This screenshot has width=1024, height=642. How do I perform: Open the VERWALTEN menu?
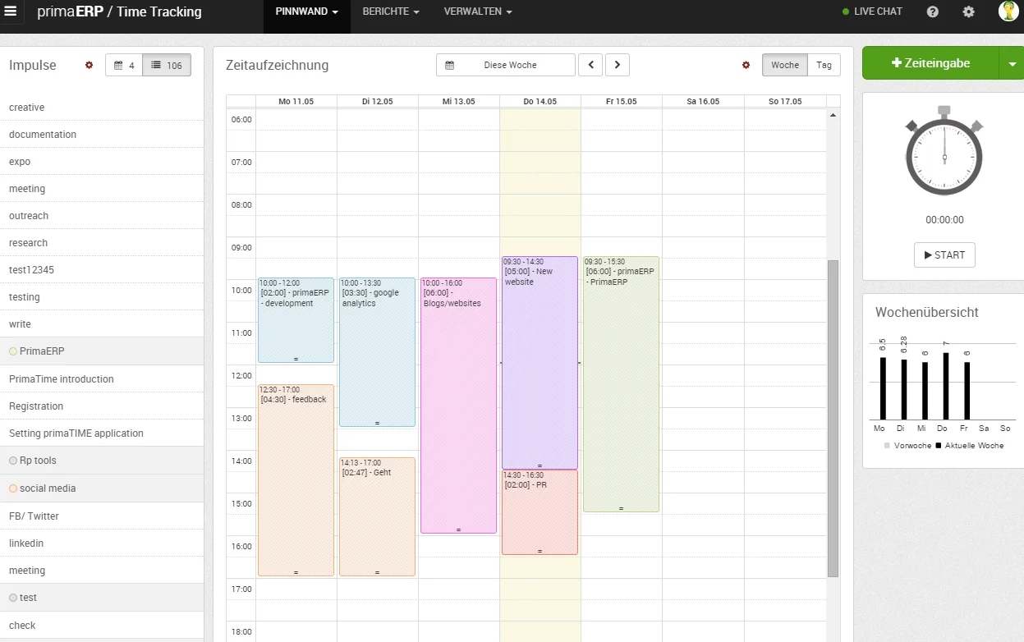click(478, 11)
